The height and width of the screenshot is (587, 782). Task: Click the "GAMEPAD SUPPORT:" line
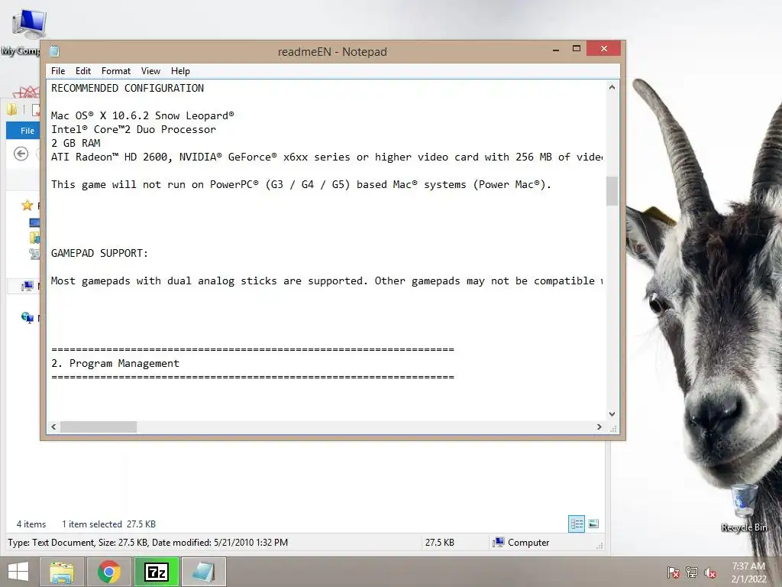pyautogui.click(x=99, y=253)
